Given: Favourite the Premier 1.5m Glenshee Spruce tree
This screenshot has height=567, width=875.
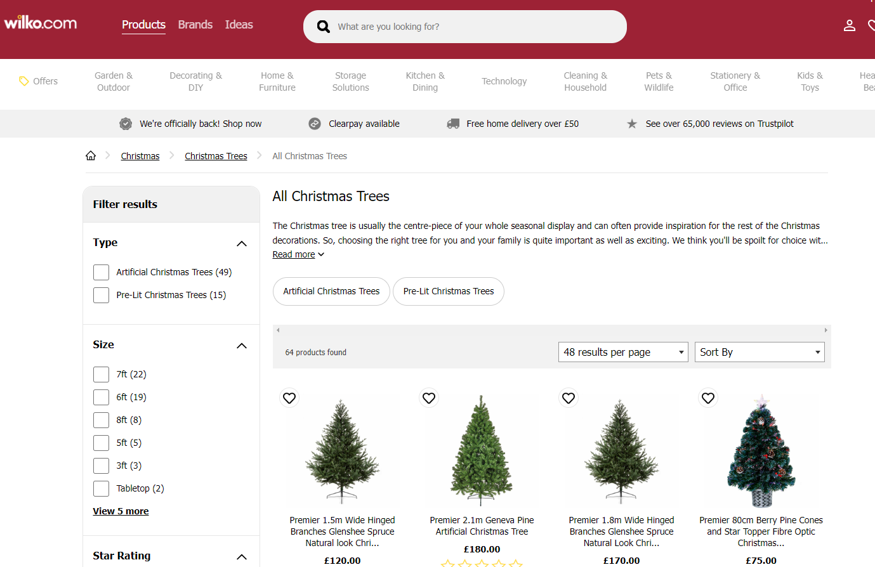Looking at the screenshot, I should 289,398.
